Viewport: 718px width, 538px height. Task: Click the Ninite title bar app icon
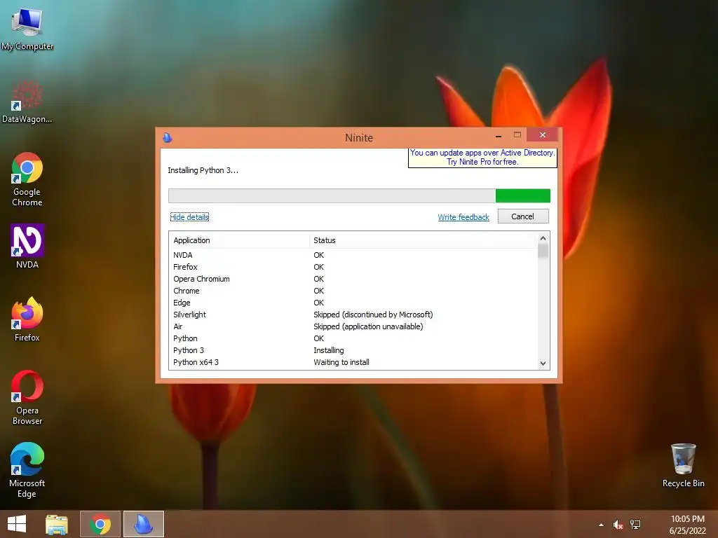(168, 137)
